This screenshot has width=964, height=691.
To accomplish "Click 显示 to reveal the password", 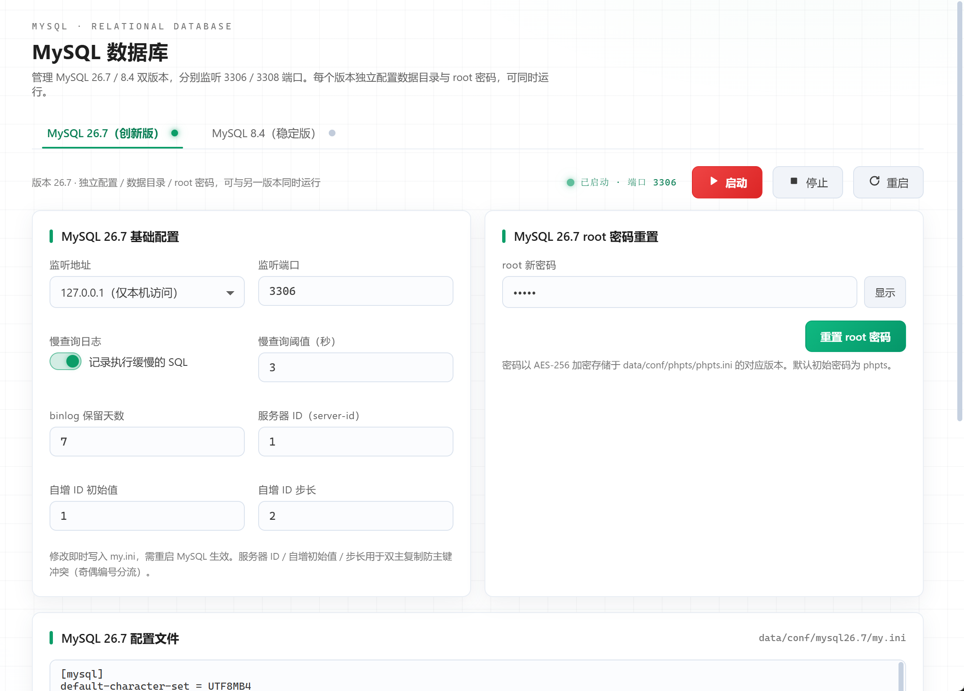I will [885, 292].
